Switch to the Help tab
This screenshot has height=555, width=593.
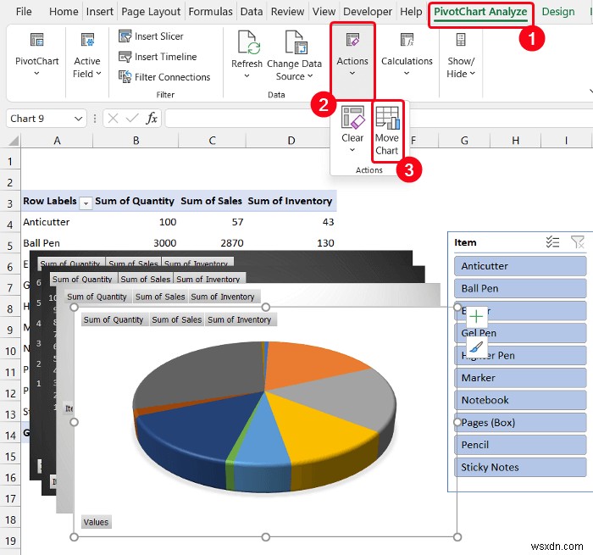click(411, 12)
